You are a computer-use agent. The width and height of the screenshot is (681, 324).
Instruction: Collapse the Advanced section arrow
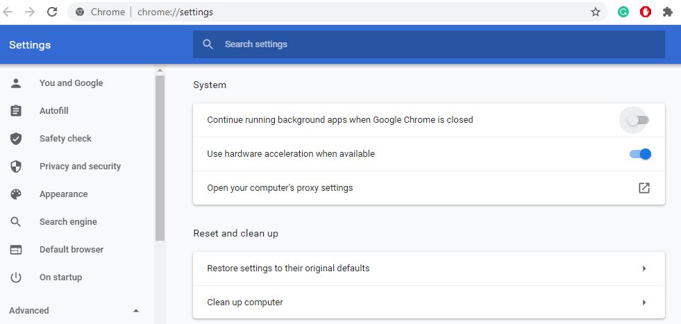pyautogui.click(x=136, y=311)
